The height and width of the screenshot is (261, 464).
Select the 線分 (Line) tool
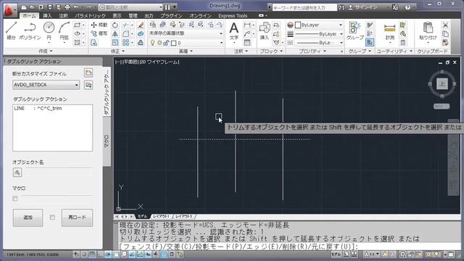pos(12,30)
